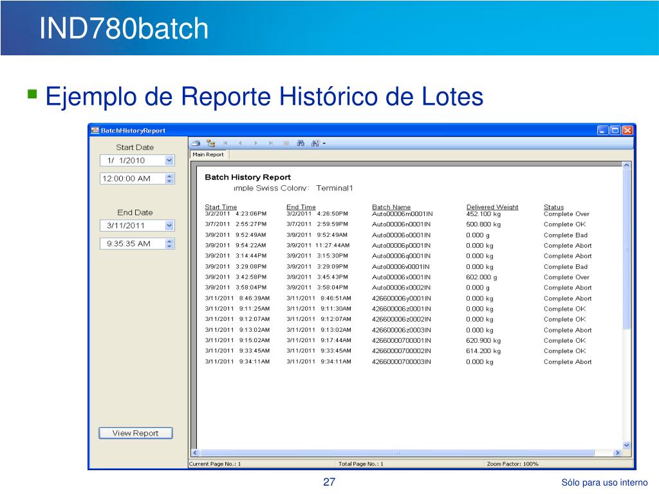Viewport: 659px width, 494px height.
Task: Click the End Time column header
Action: pos(301,206)
